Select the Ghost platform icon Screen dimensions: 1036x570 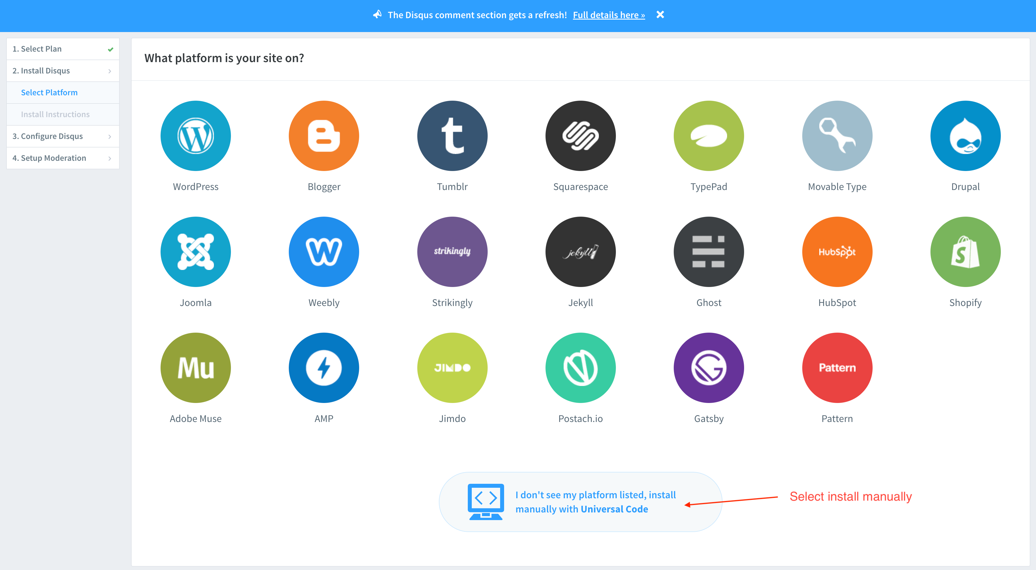coord(709,252)
